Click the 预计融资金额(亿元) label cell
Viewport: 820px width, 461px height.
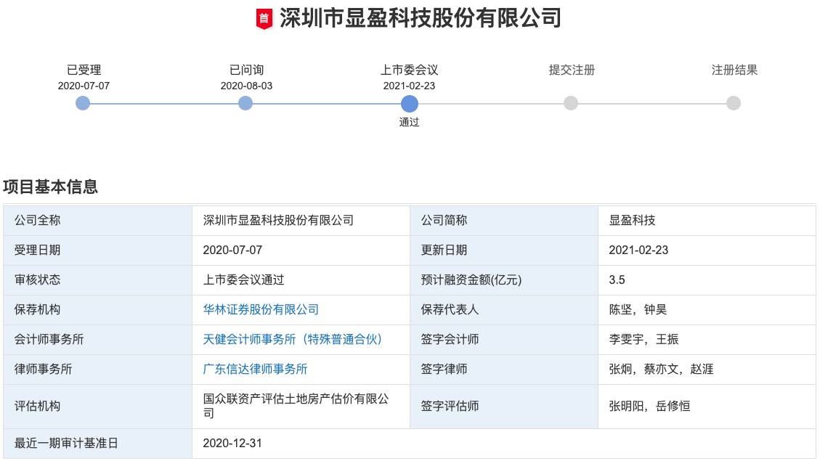(x=504, y=280)
